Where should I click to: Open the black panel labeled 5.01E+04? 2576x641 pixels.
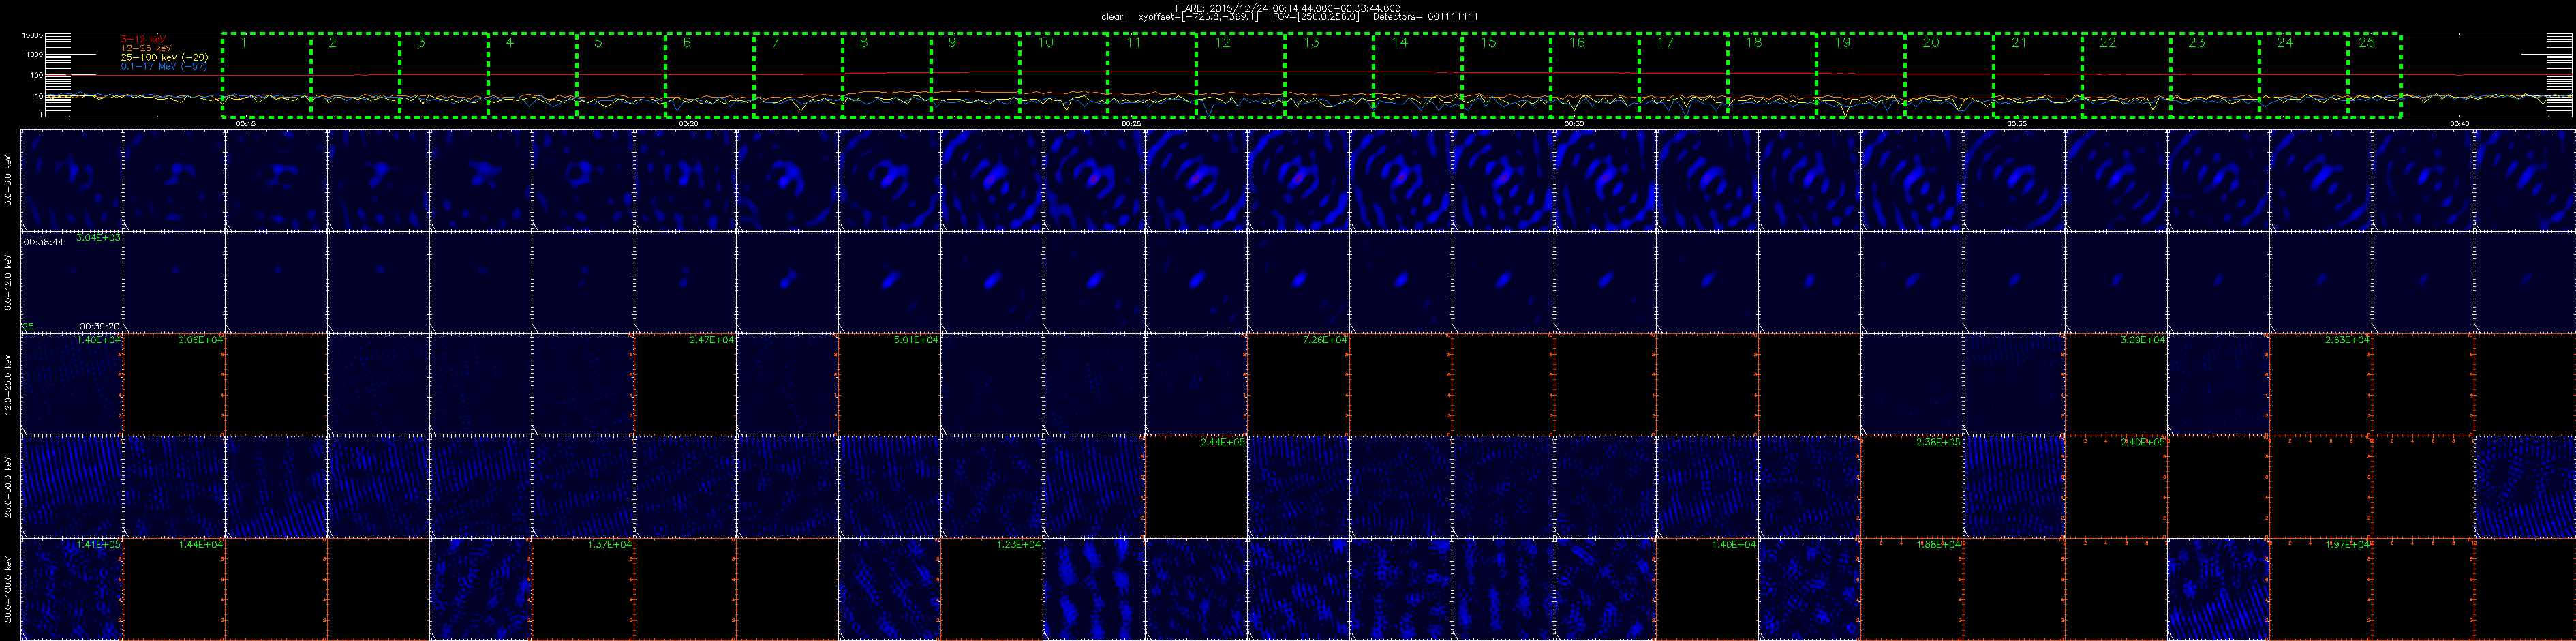(x=890, y=385)
